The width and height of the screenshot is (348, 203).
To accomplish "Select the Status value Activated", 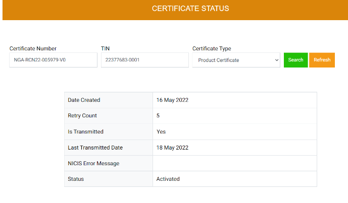I will (168, 179).
